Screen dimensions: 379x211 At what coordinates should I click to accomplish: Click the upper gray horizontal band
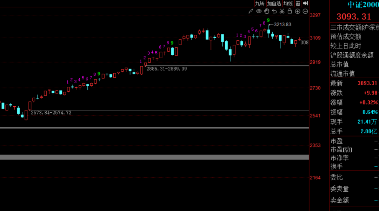154,128
